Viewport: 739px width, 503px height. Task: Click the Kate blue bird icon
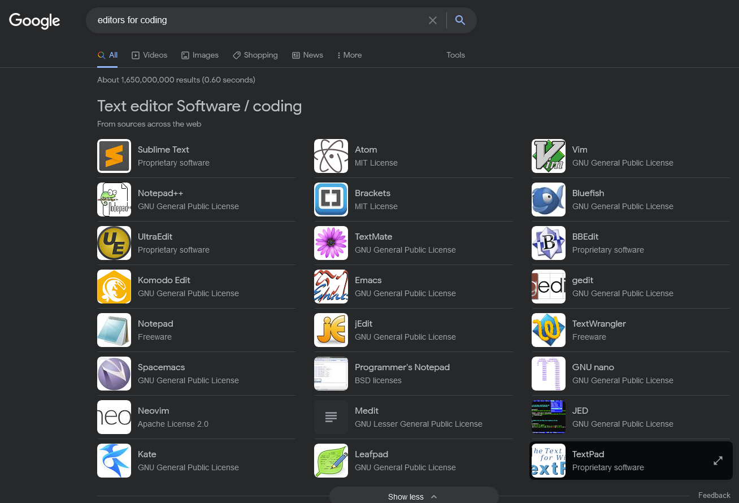click(x=114, y=461)
